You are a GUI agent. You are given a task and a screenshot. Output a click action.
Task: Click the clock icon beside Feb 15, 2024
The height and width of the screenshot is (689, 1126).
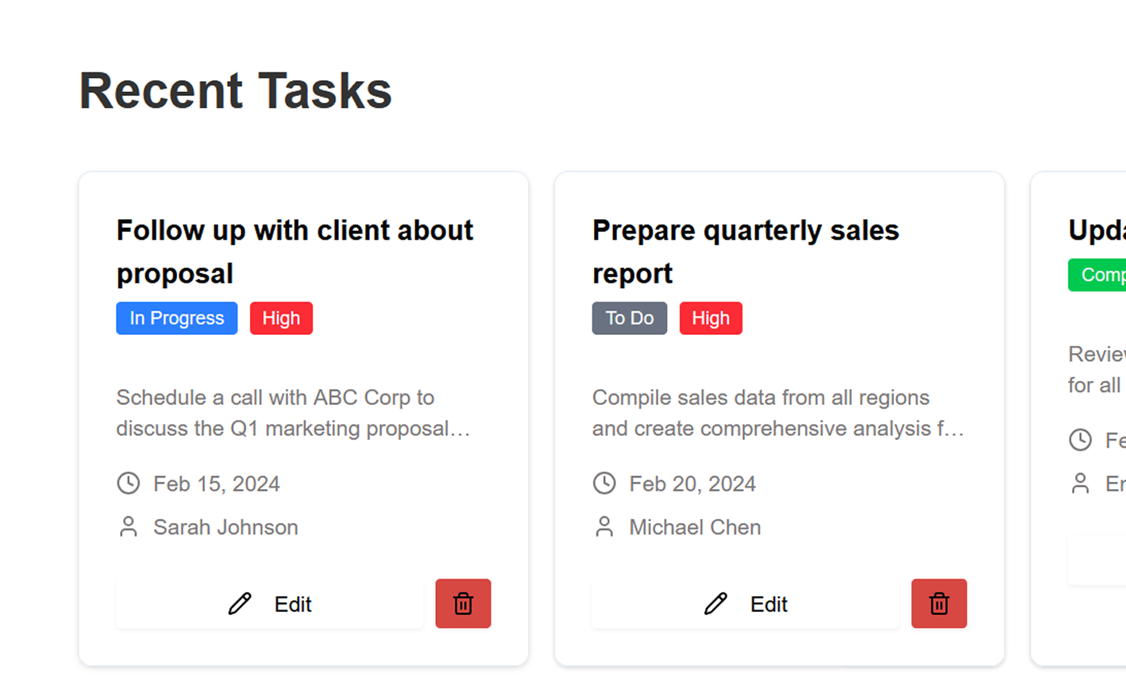tap(128, 482)
